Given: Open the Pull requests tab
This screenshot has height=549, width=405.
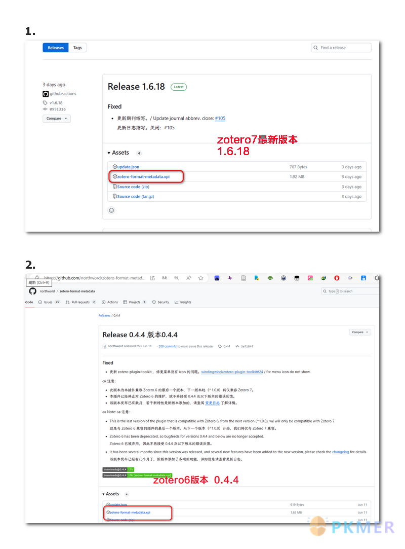Looking at the screenshot, I should (x=81, y=302).
